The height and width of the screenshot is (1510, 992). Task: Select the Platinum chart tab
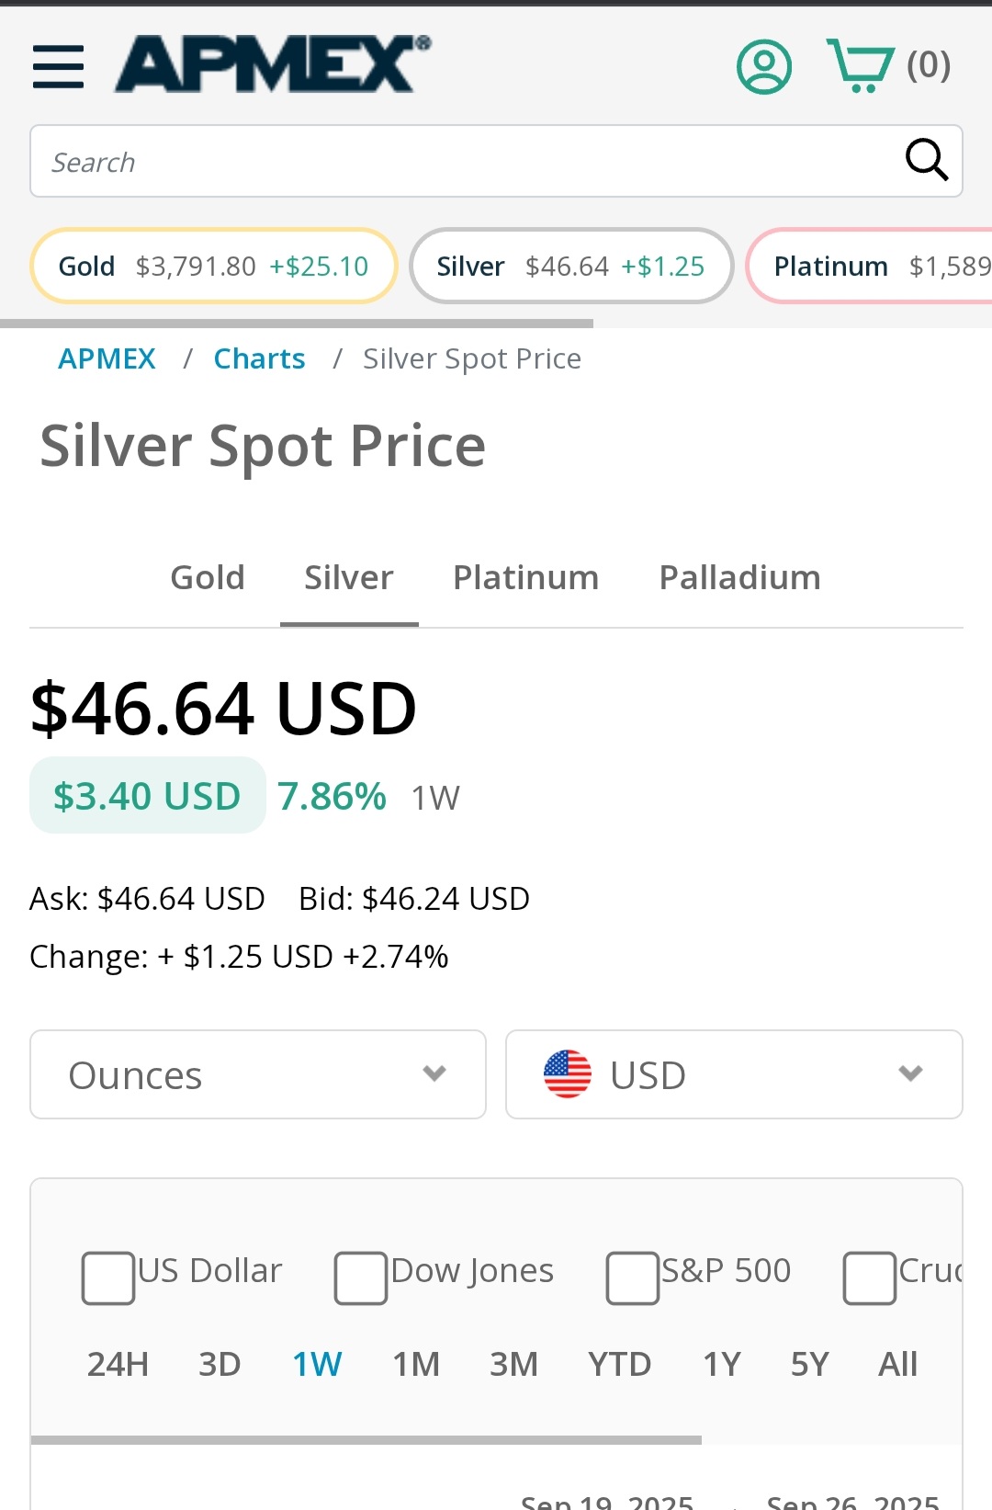click(526, 578)
